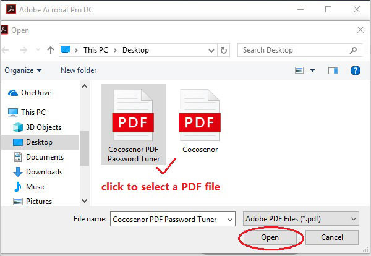Image resolution: width=371 pixels, height=256 pixels.
Task: Close the Open dialog
Action: 360,30
